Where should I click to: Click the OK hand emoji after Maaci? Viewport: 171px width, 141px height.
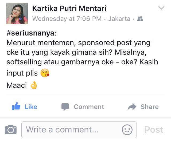pyautogui.click(x=34, y=85)
